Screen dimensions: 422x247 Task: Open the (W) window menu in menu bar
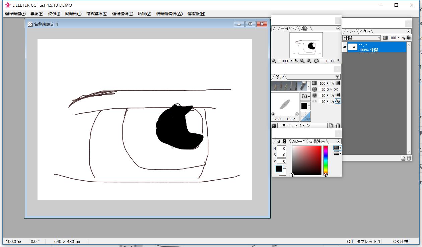(169, 14)
